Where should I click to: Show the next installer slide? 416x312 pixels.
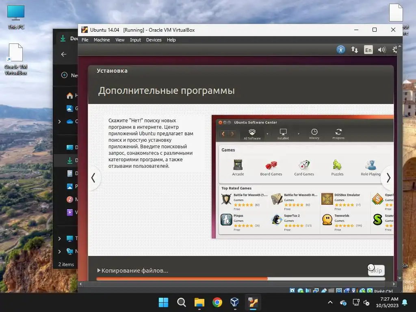click(388, 178)
